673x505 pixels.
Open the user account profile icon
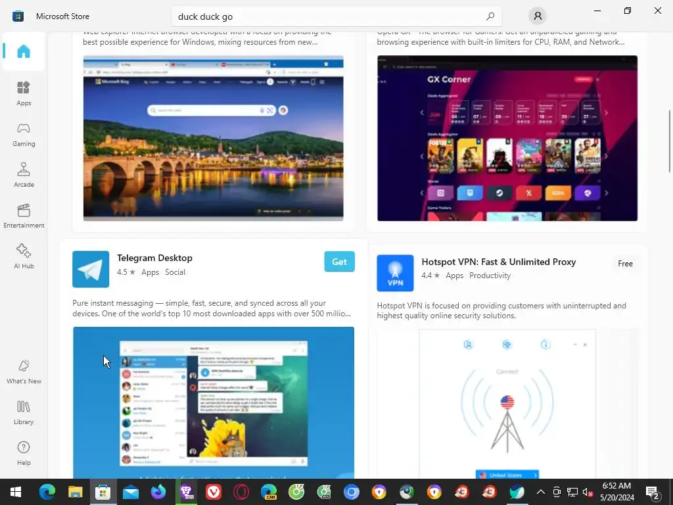pos(538,16)
